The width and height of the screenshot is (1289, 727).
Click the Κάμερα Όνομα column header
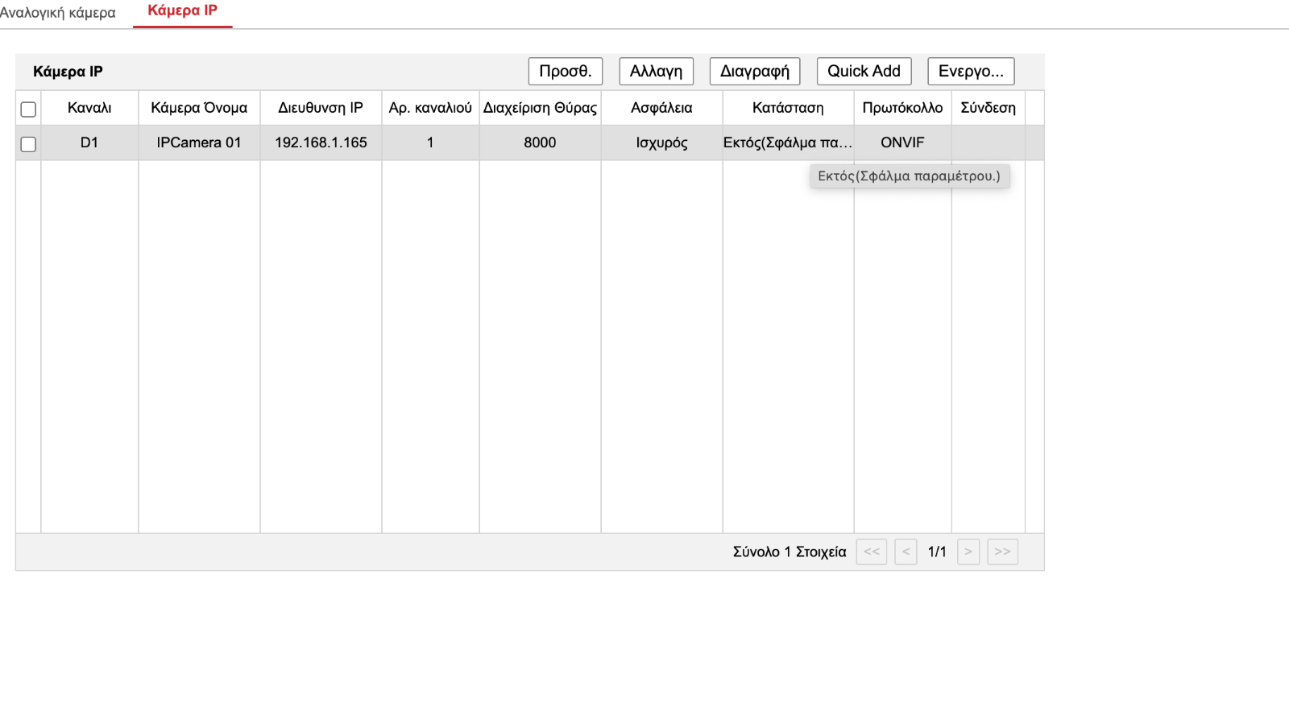click(199, 108)
